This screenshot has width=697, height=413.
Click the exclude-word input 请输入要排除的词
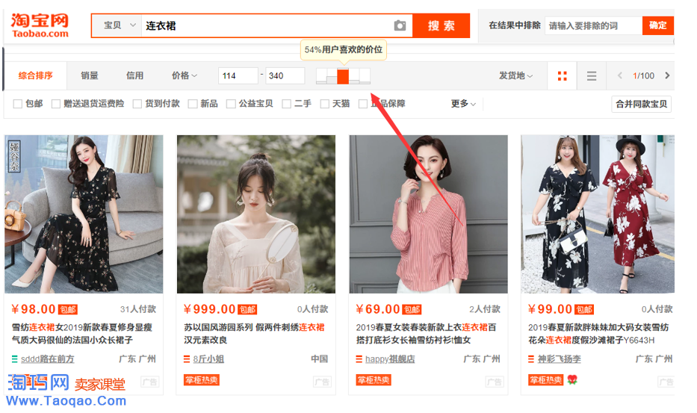[x=593, y=25]
